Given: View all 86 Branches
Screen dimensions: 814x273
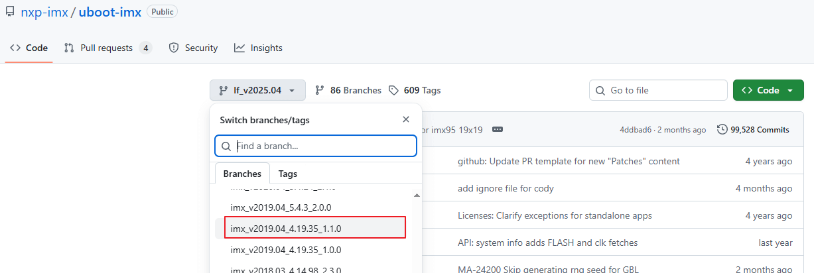Looking at the screenshot, I should pos(348,90).
